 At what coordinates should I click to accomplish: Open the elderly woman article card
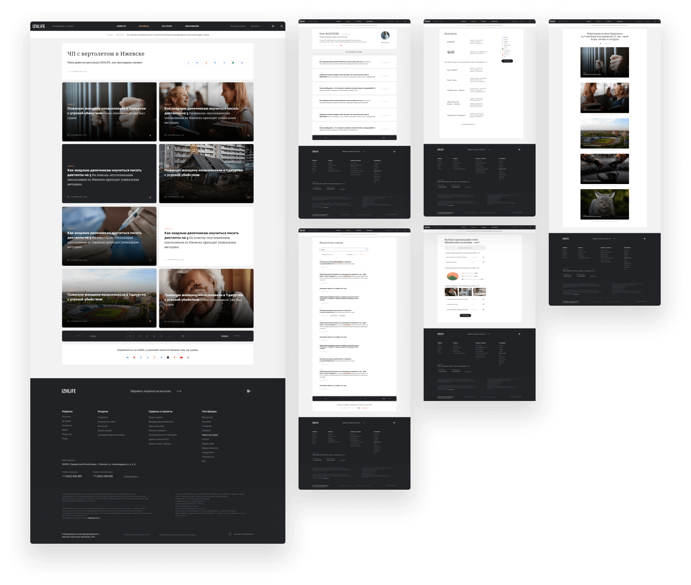click(x=206, y=298)
